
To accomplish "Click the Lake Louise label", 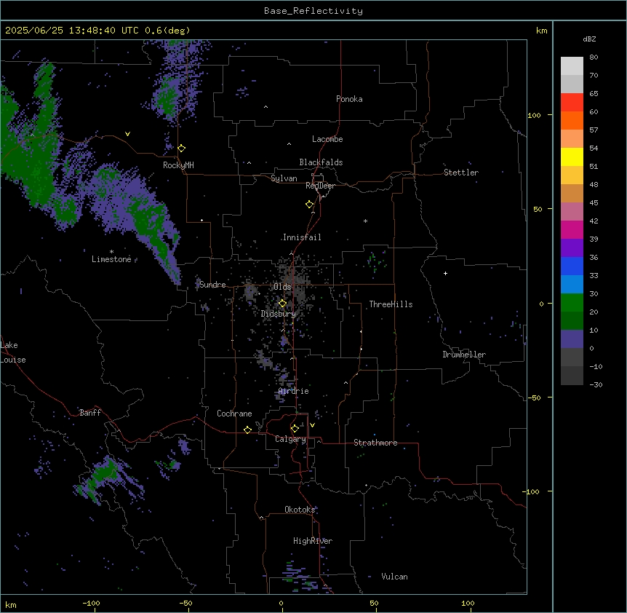I will coord(13,352).
